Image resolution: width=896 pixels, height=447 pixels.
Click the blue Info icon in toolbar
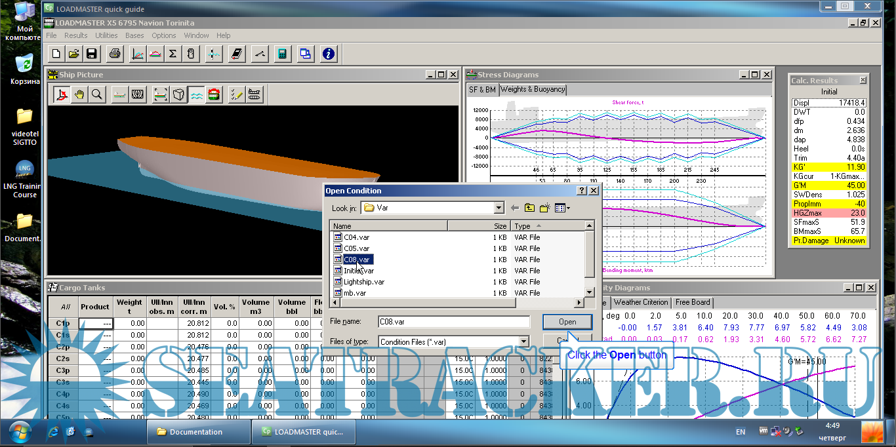click(x=329, y=54)
